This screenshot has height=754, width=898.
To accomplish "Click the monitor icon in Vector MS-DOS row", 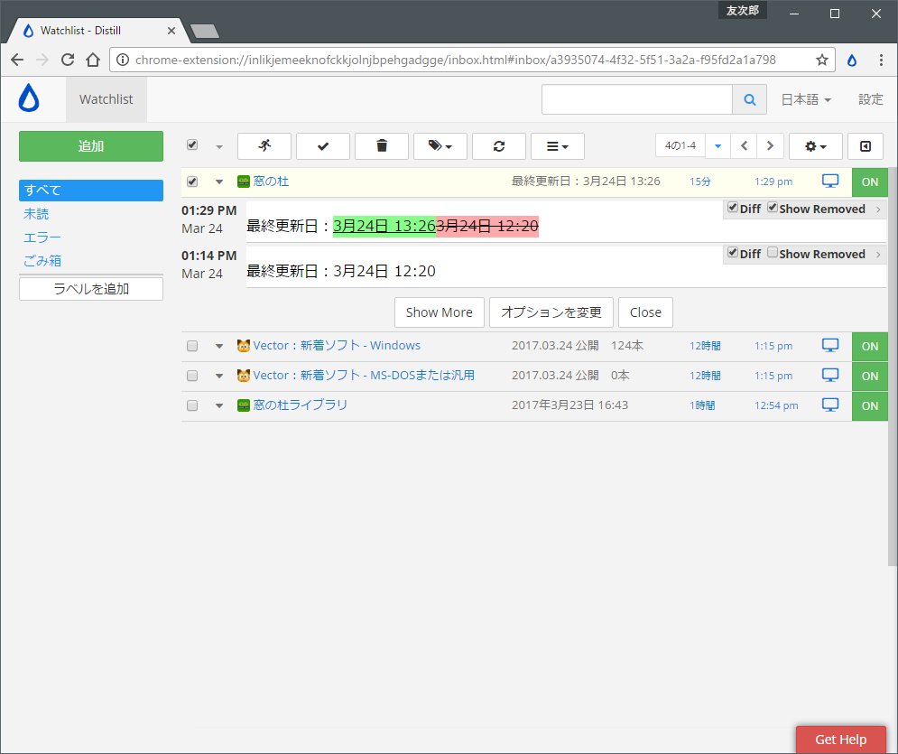I will click(829, 375).
